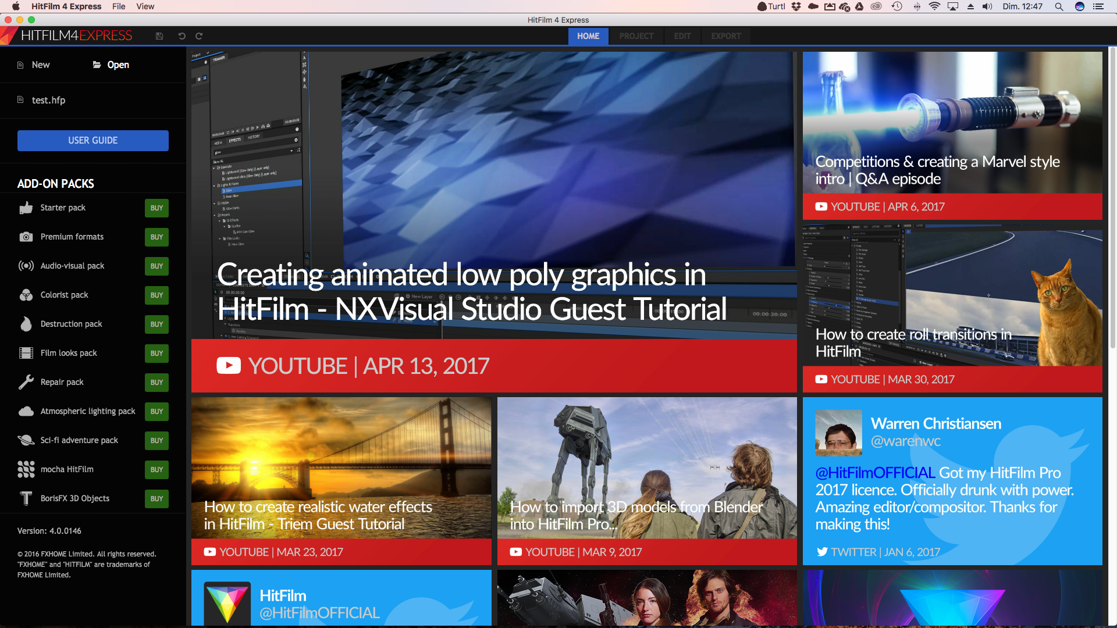
Task: Click the Audio-visual pack icon
Action: pos(26,266)
